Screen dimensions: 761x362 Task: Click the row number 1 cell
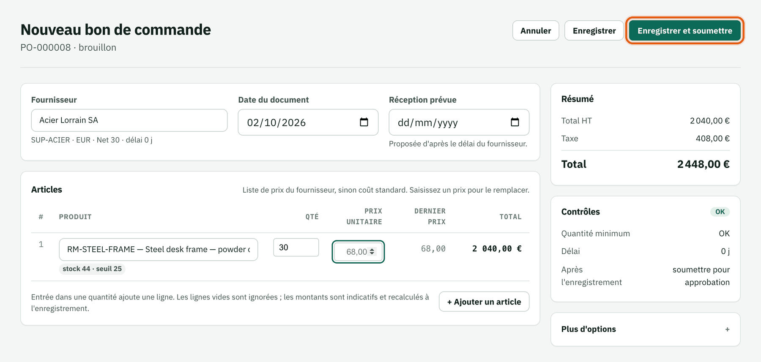click(x=41, y=244)
